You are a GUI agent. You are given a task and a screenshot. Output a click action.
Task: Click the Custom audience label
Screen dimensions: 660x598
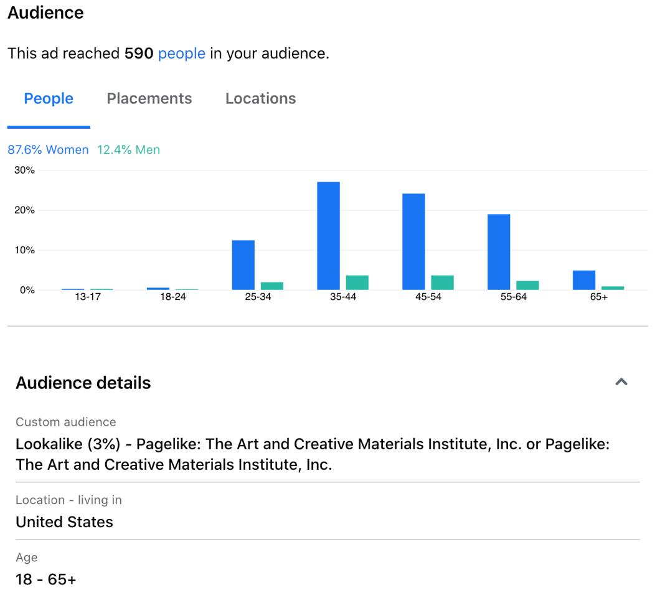[x=65, y=423]
